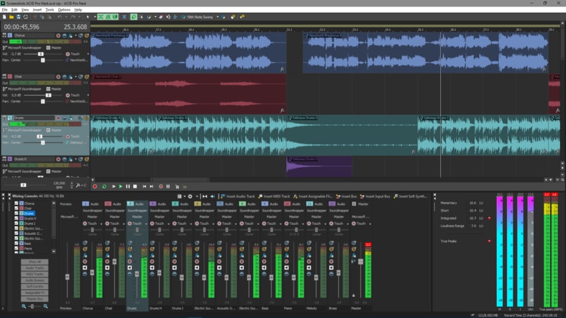Uncheck the Chorus track checkbox in console list
The width and height of the screenshot is (566, 318).
click(17, 203)
